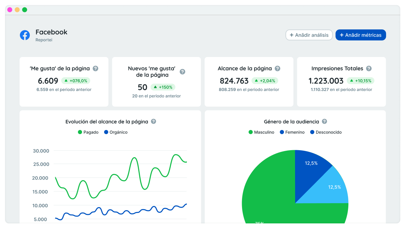Show help for Impresiones Totales
Screen dimensions: 405x228
point(369,69)
